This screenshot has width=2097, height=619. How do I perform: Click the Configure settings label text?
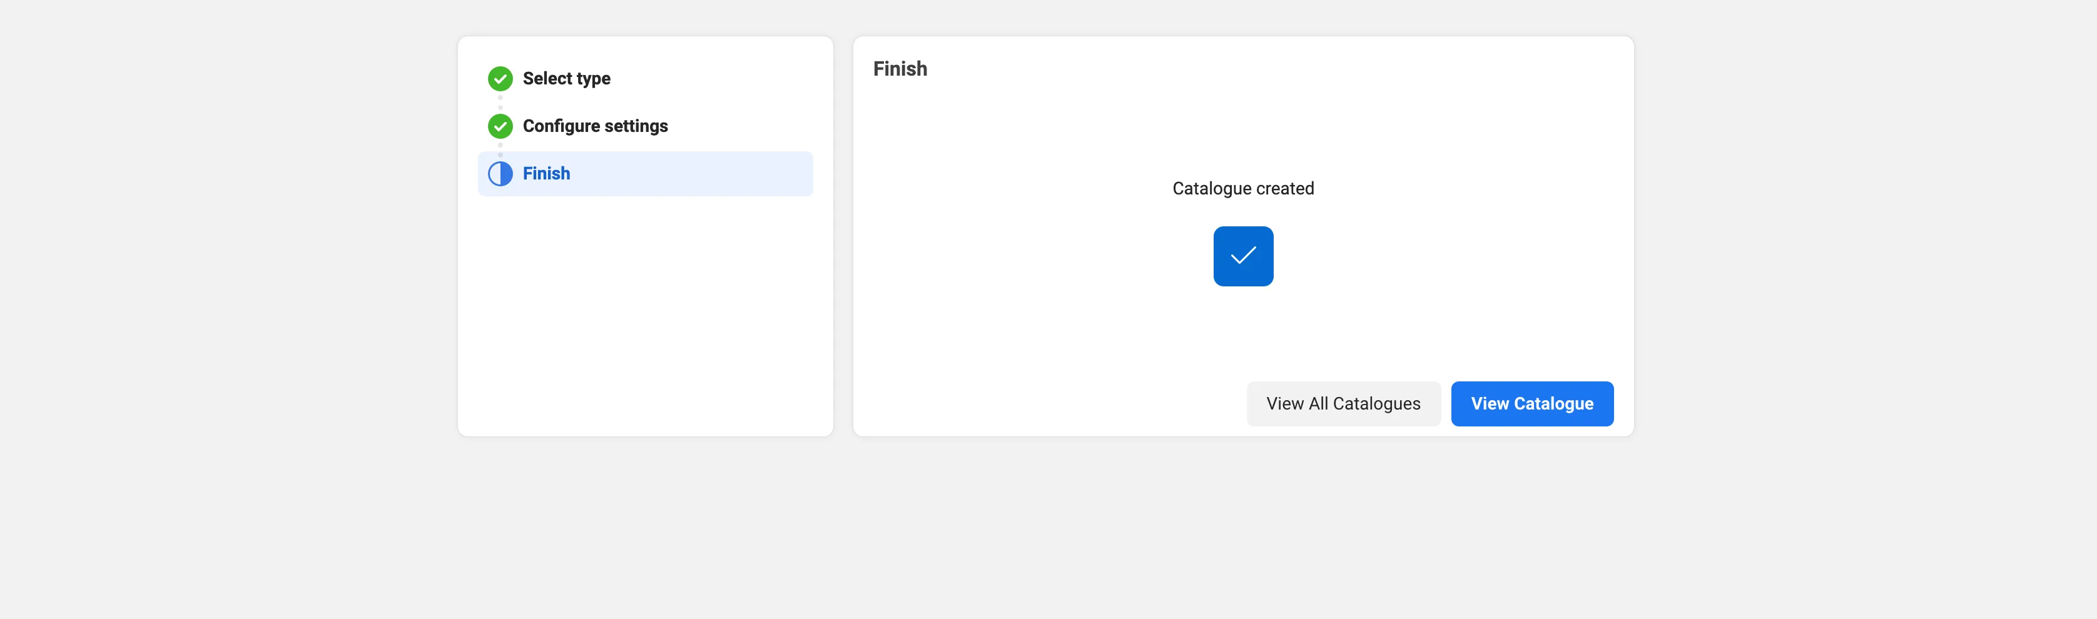tap(594, 126)
